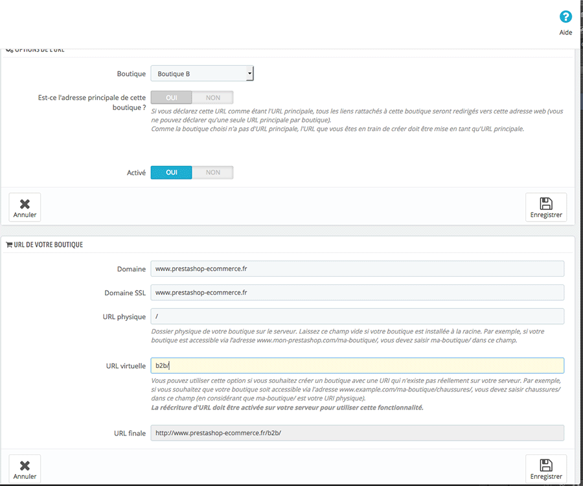
Task: Click the URL virtuelle field containing b2b/
Action: point(357,366)
